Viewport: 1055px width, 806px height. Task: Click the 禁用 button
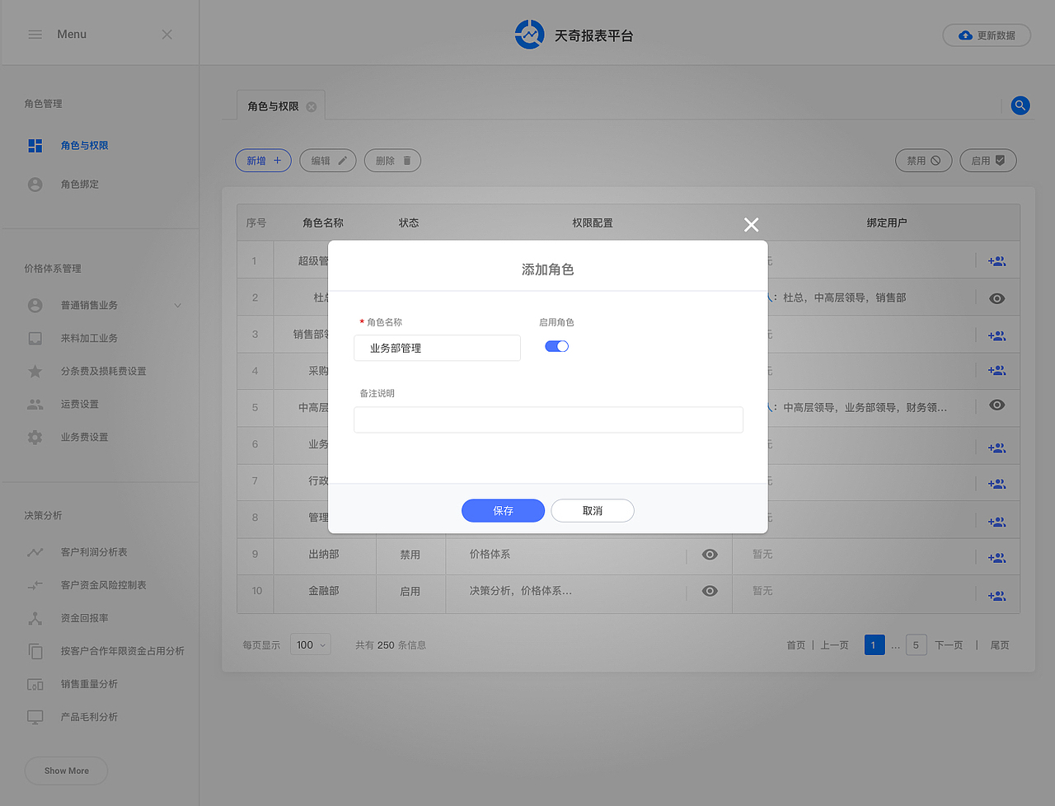[x=924, y=161]
